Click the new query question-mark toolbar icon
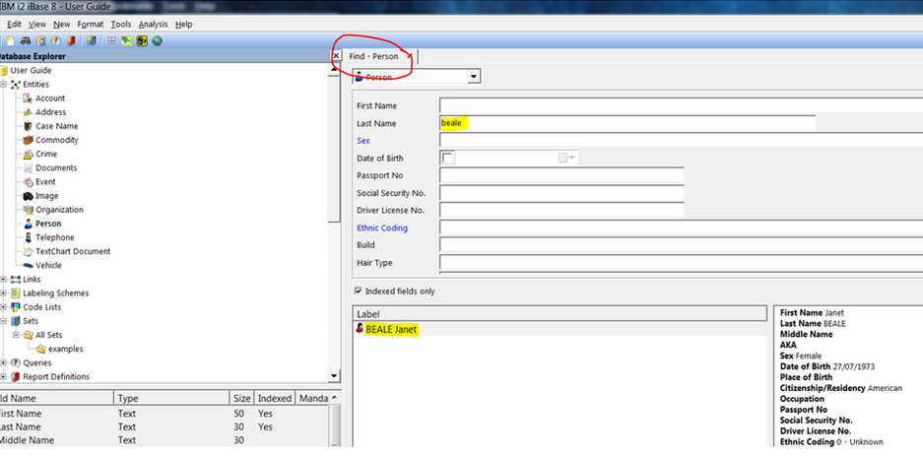The height and width of the screenshot is (457, 923). coord(56,41)
